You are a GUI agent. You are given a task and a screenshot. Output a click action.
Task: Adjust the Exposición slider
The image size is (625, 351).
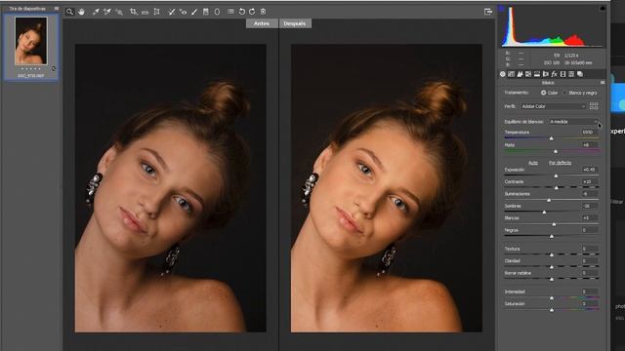tap(556, 175)
